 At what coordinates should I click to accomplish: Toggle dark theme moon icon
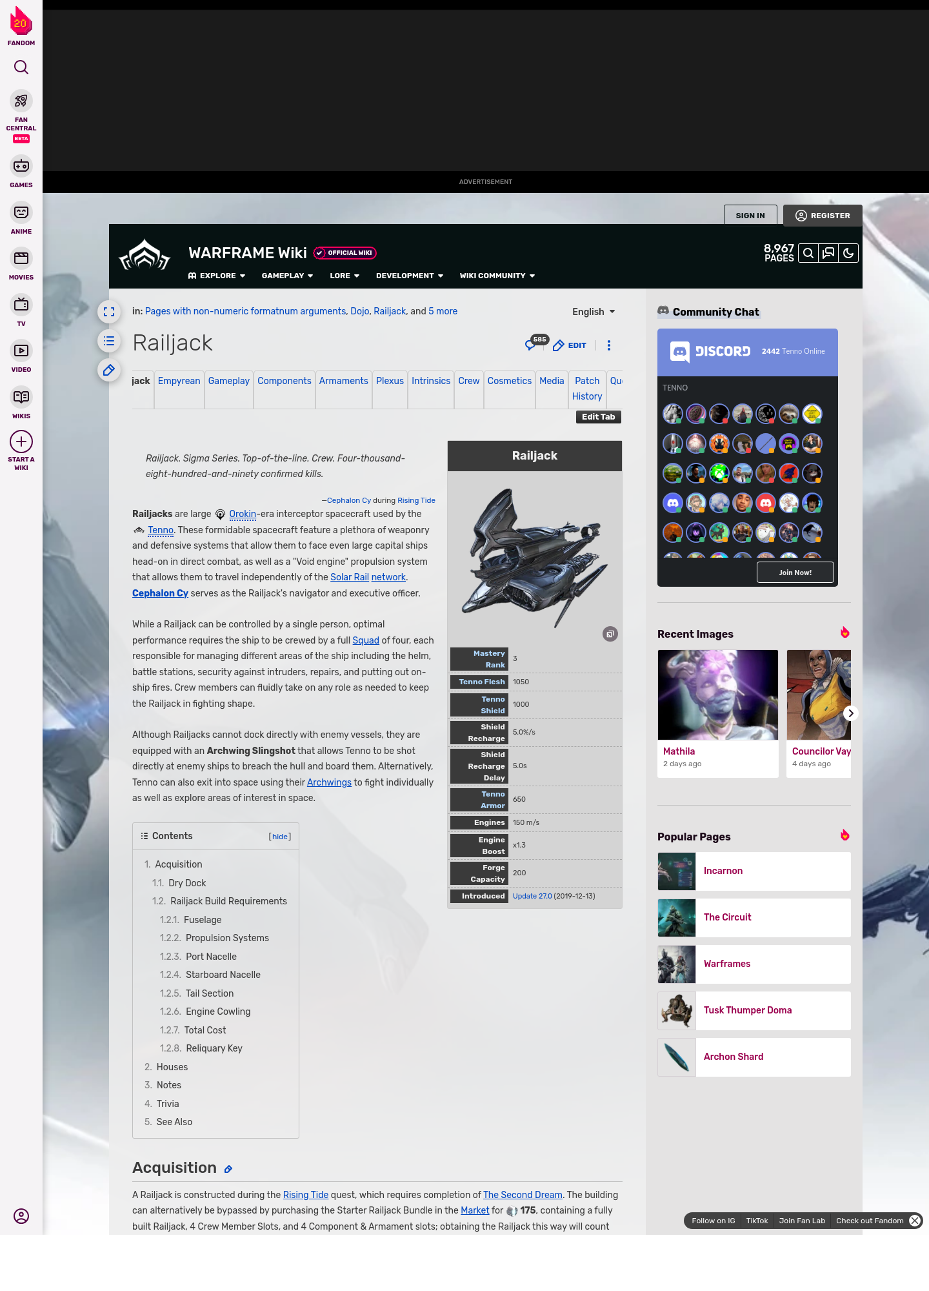(848, 253)
